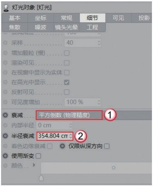This screenshot has height=186, width=153.
Task: Click animation dot beside 使用渐变
Action: click(x=5, y=156)
